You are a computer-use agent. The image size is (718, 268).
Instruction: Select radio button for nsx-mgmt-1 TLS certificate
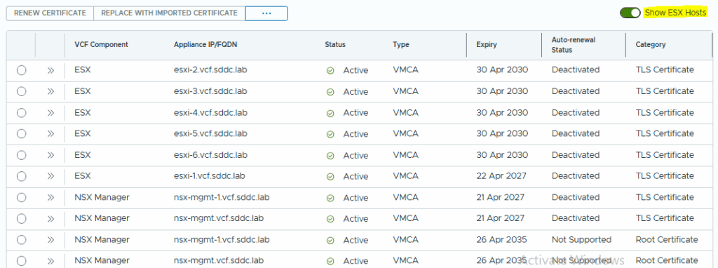coord(21,197)
